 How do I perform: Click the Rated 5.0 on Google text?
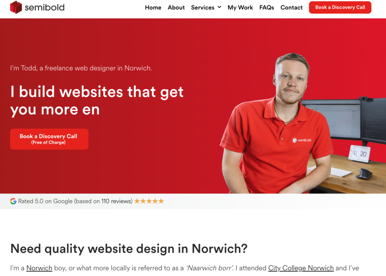(45, 201)
